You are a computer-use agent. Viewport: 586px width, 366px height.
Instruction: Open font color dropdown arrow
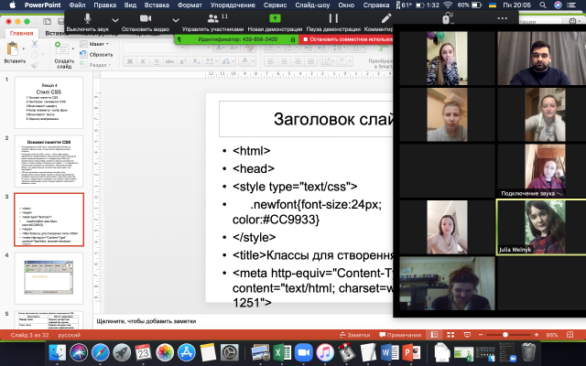pos(253,61)
